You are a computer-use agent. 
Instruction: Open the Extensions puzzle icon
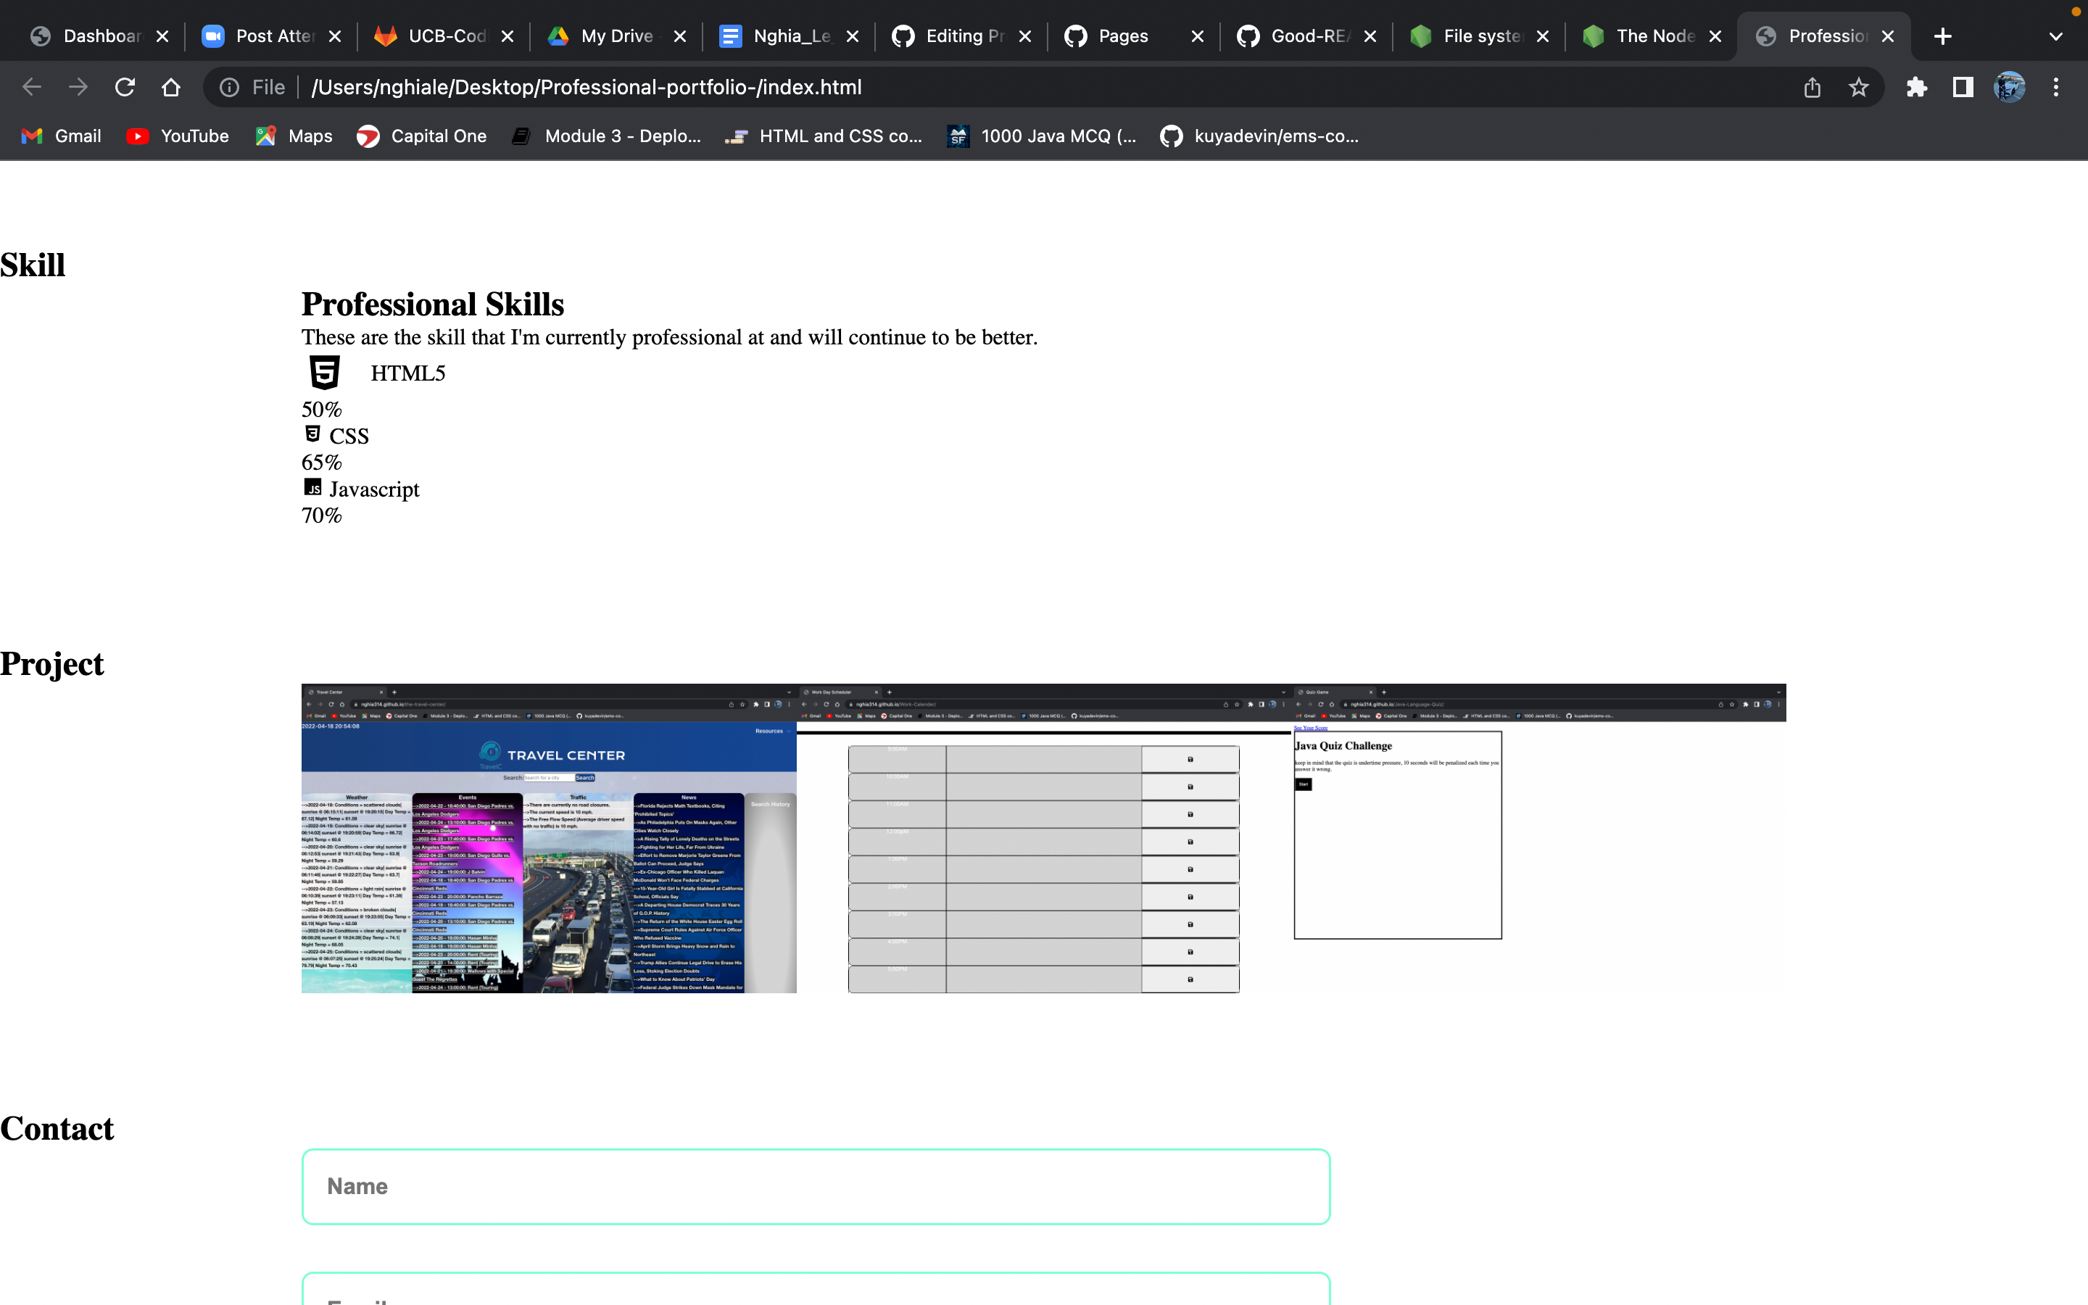tap(1916, 87)
